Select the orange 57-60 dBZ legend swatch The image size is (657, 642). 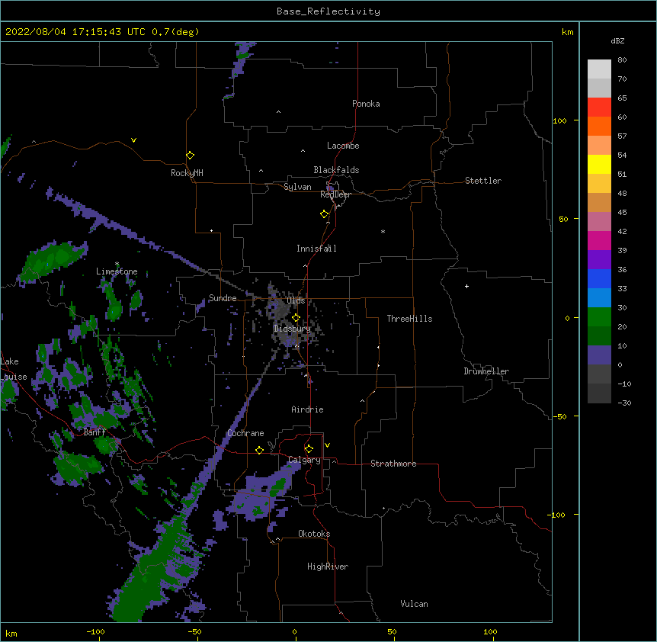pyautogui.click(x=599, y=126)
